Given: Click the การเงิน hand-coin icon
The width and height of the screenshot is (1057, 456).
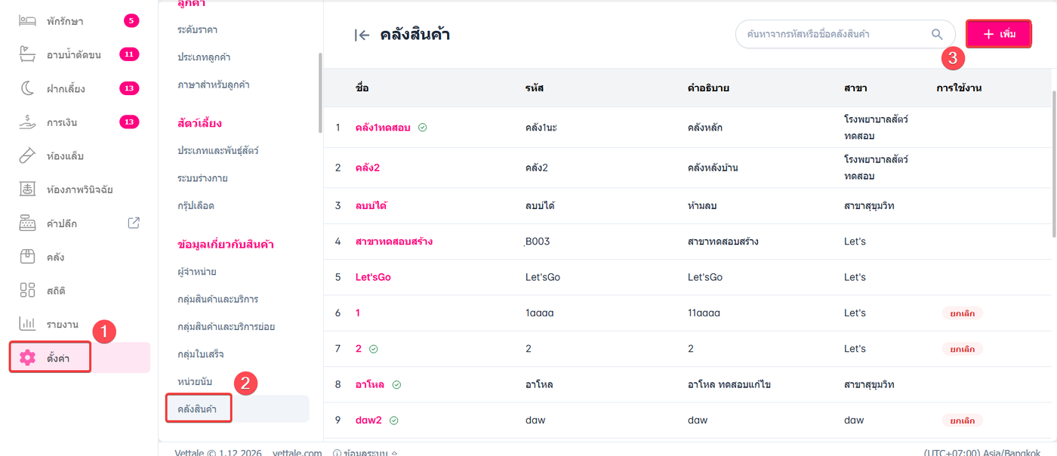Looking at the screenshot, I should pos(27,122).
